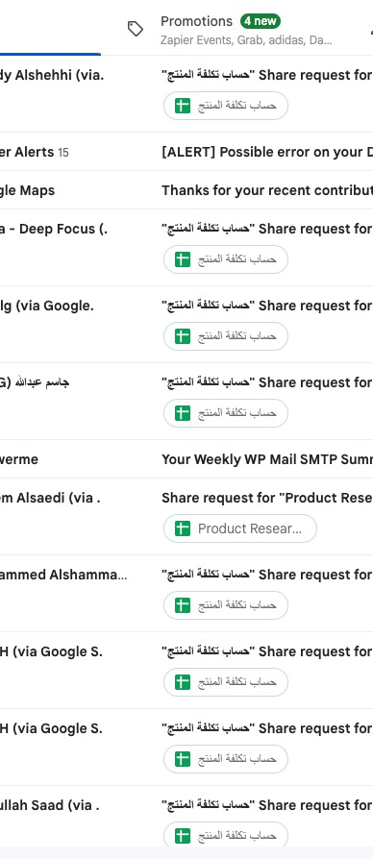The image size is (373, 859).
Task: Open Sheets chip in Alshamma email
Action: pos(226,604)
